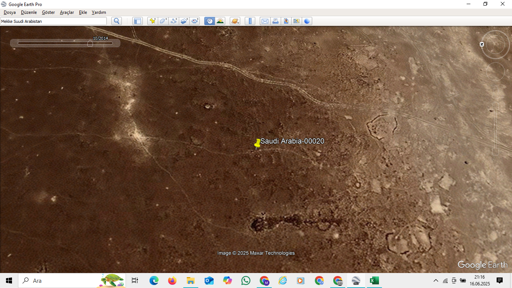Open the Ekle menu
512x288 pixels.
point(83,12)
